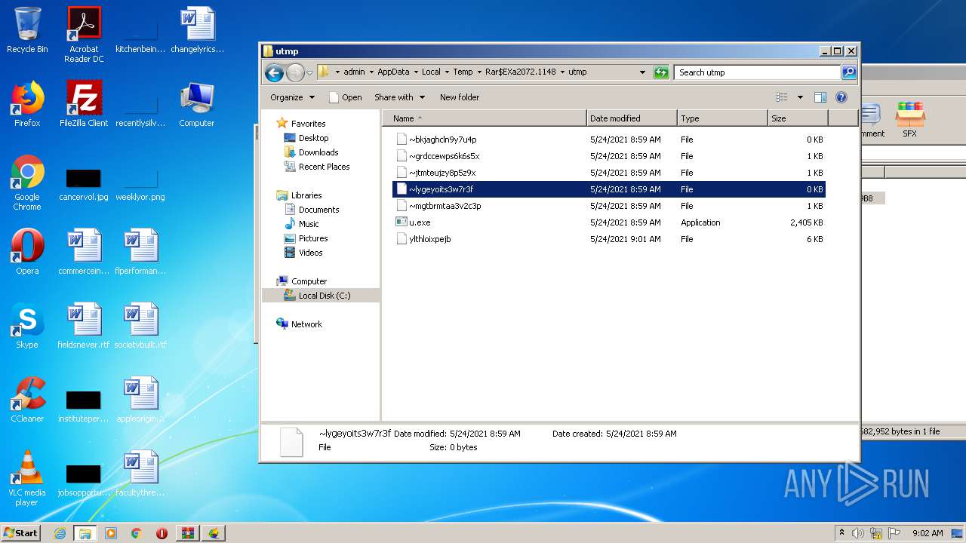Go to Rar$EXa2072.1148 breadcrumb
Screen dimensions: 966x543
point(521,72)
